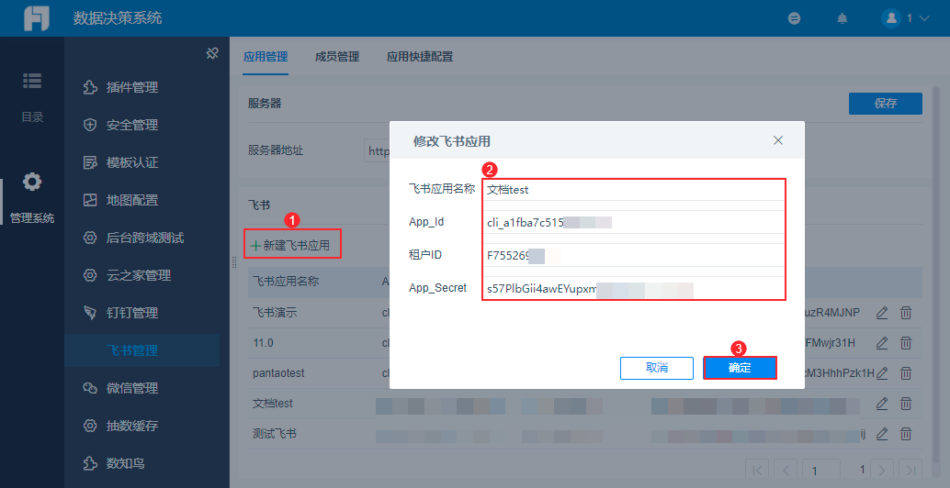Go to previous page of table

786,470
